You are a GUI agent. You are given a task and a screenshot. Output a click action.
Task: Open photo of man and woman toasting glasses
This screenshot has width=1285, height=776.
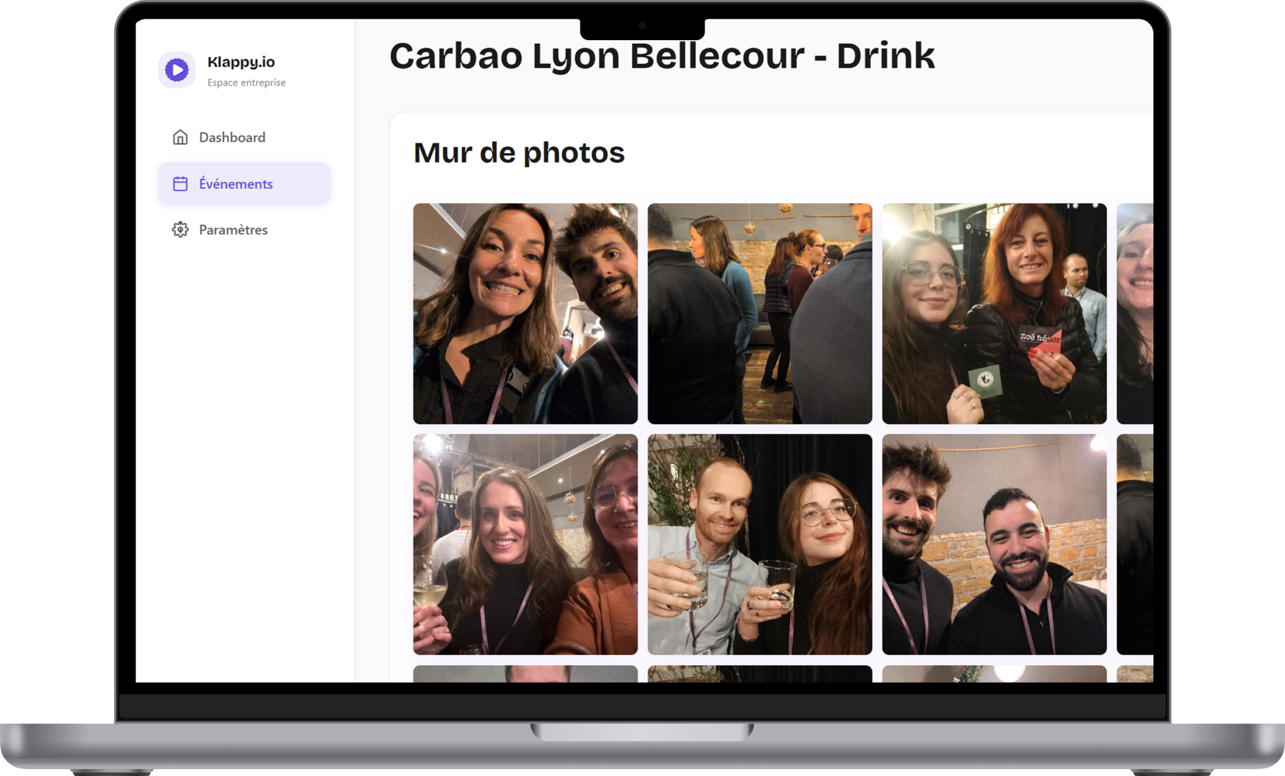click(759, 544)
